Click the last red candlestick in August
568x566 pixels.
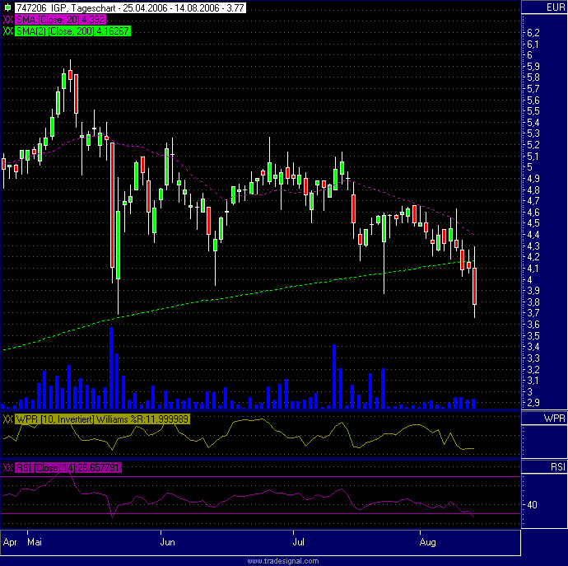click(x=474, y=286)
